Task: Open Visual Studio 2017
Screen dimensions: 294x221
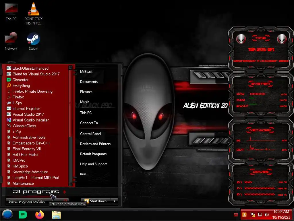Action: coord(28,115)
